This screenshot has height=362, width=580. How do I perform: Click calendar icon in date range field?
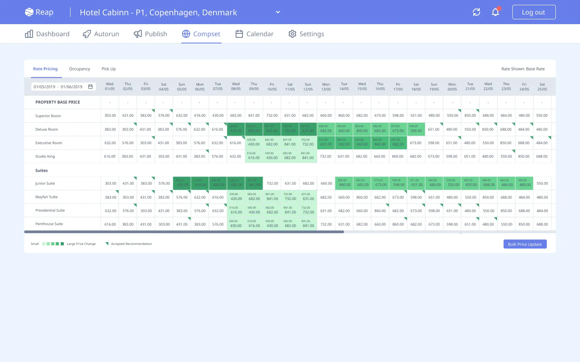90,86
